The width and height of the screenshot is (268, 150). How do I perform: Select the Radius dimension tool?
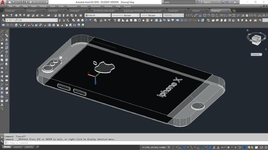(x=205, y=15)
